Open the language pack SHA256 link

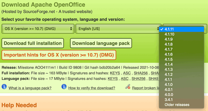point(138,79)
